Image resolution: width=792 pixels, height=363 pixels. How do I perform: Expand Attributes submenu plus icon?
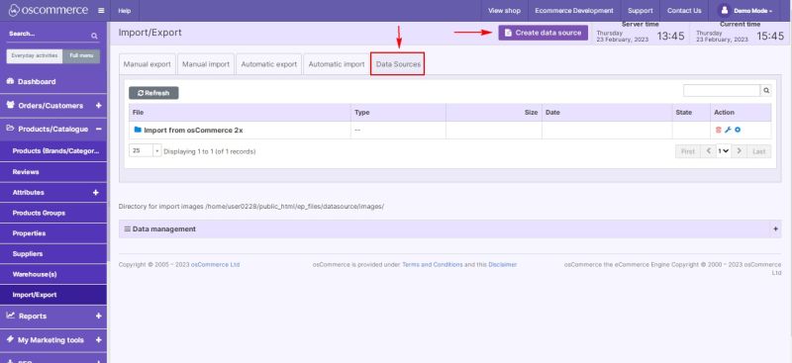(x=96, y=192)
